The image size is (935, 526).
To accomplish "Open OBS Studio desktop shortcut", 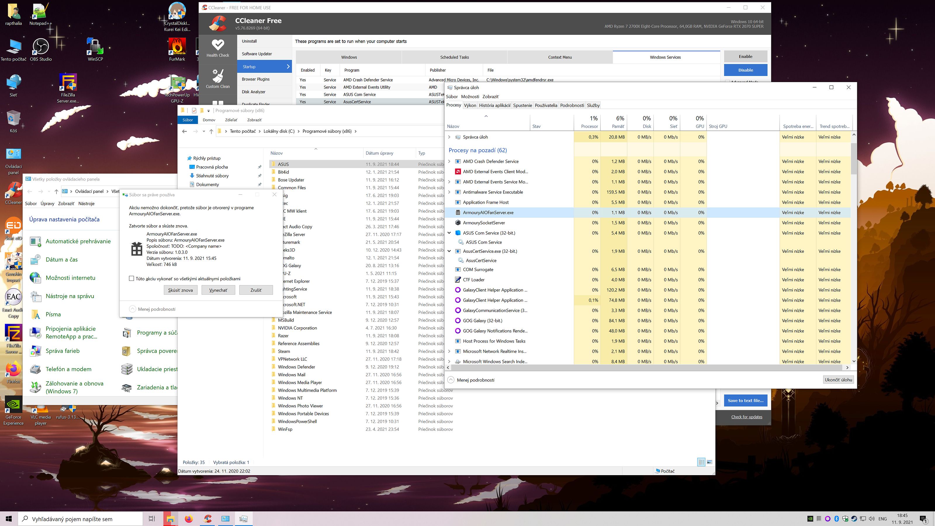I will [x=41, y=50].
